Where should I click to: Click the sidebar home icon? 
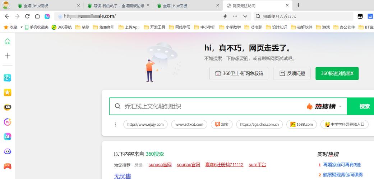point(8,42)
